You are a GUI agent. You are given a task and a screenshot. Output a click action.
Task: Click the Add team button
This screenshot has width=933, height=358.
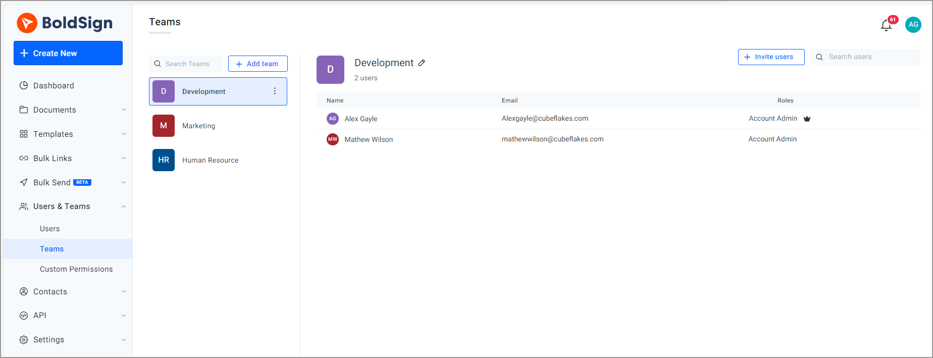[x=258, y=64]
